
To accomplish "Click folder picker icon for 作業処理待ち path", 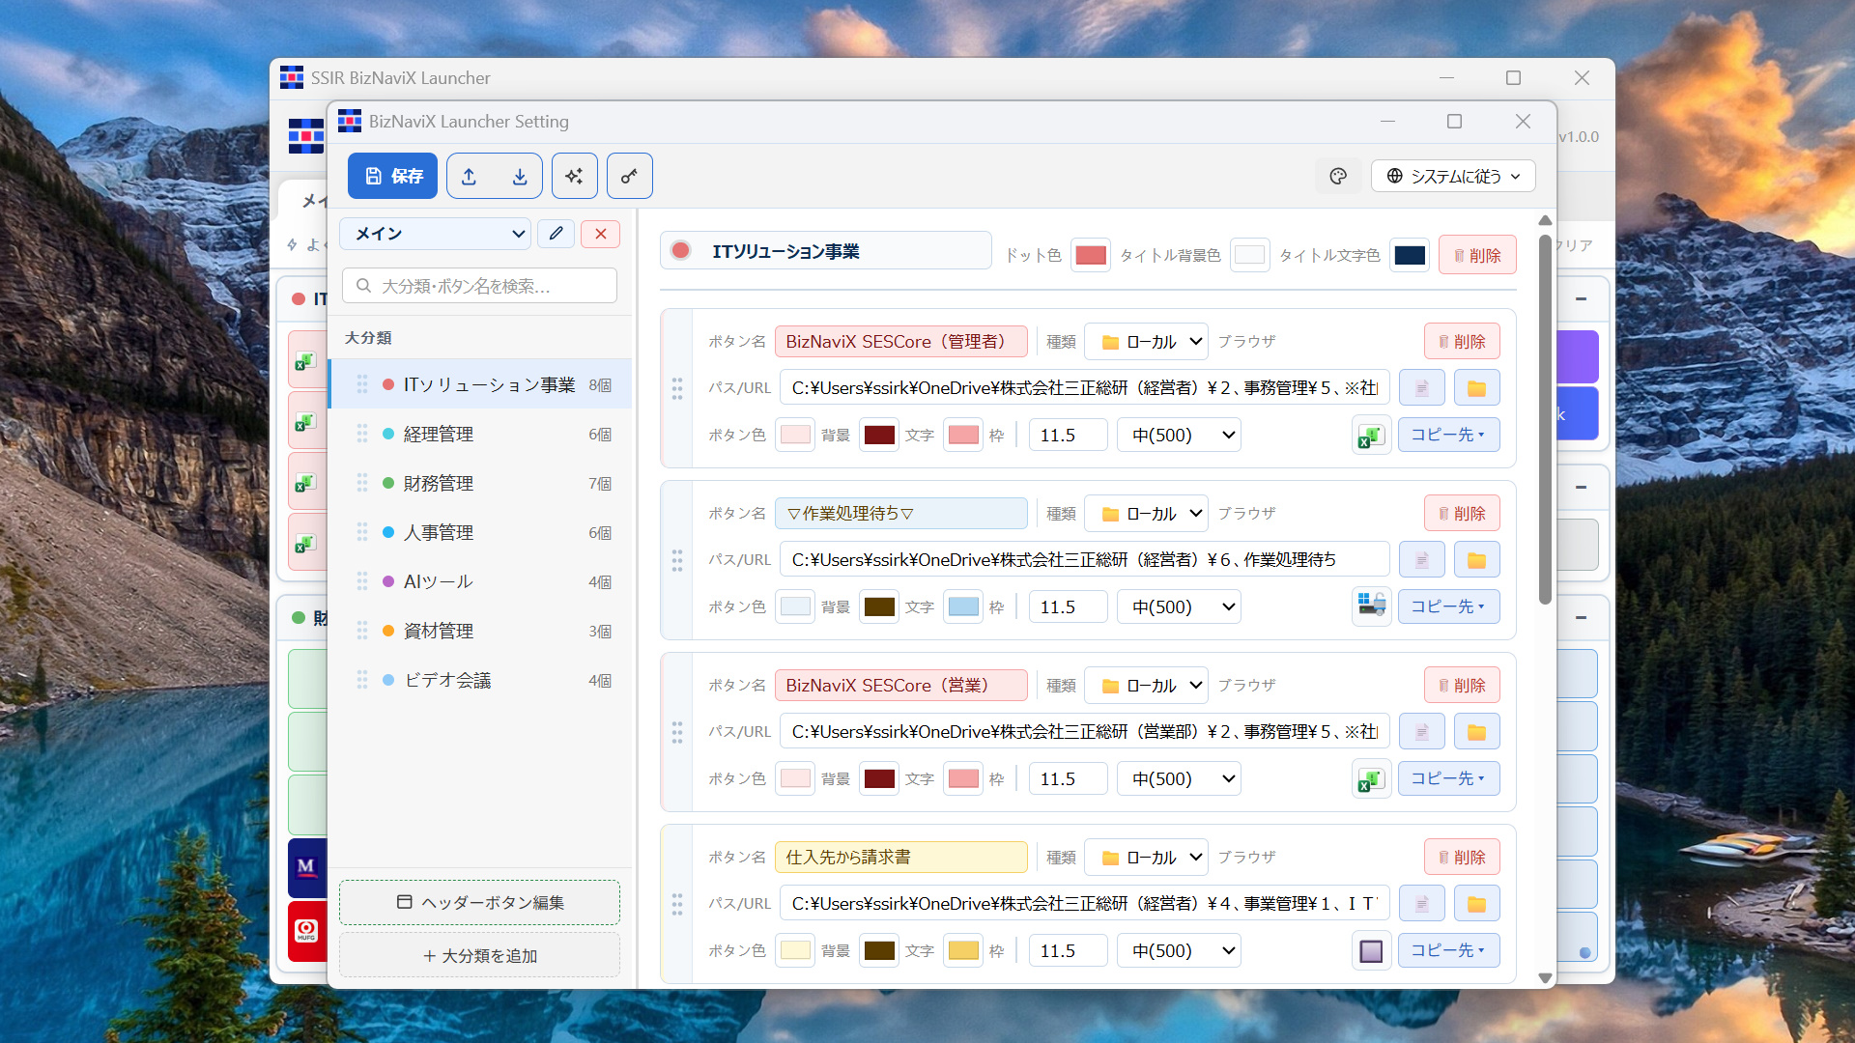I will tap(1476, 559).
